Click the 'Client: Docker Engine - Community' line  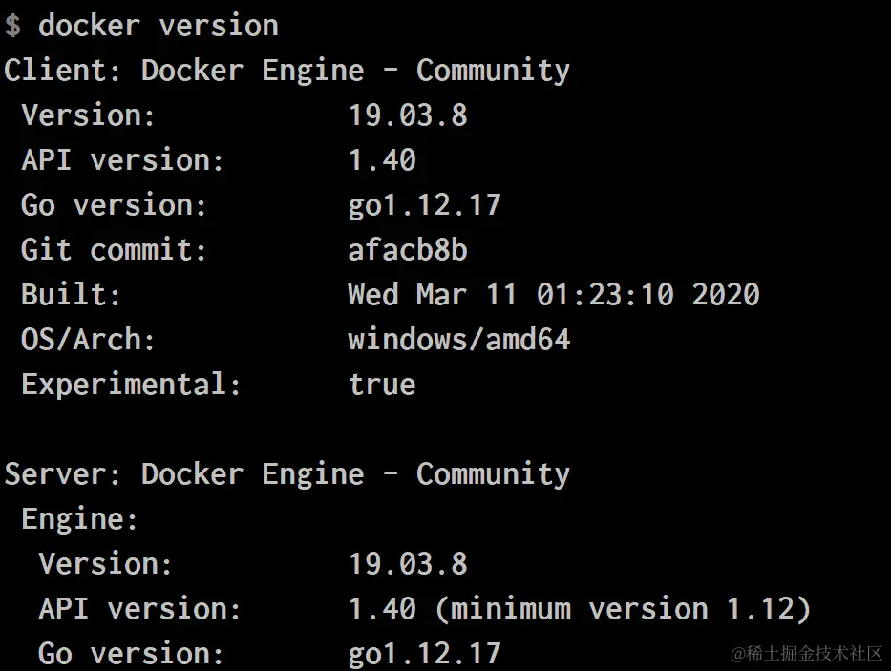click(286, 72)
